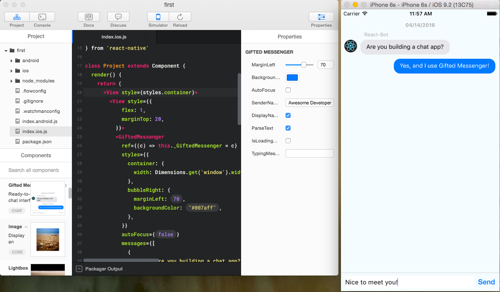Open the Discuss toolbar icon
Screen dimensions: 500x292
point(118,17)
